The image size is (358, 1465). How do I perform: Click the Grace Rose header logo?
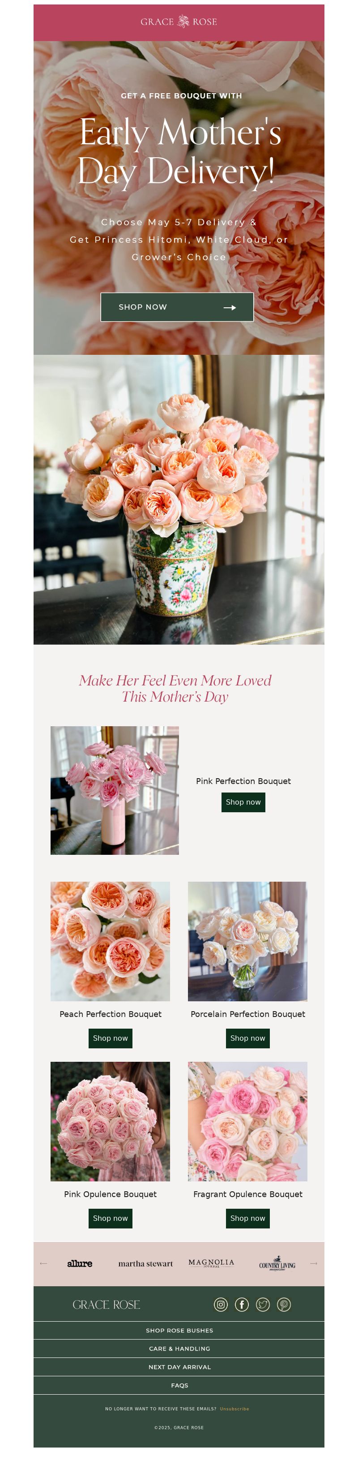tap(179, 22)
